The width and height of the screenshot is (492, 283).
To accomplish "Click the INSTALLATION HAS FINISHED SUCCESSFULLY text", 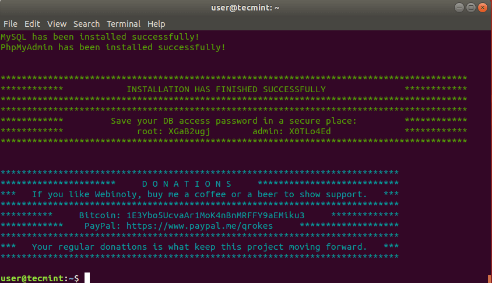I will (226, 89).
